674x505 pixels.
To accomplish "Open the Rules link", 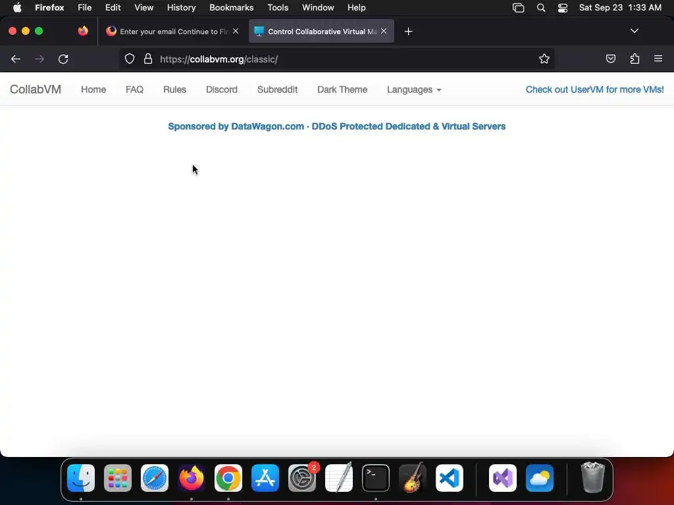I will (x=174, y=89).
